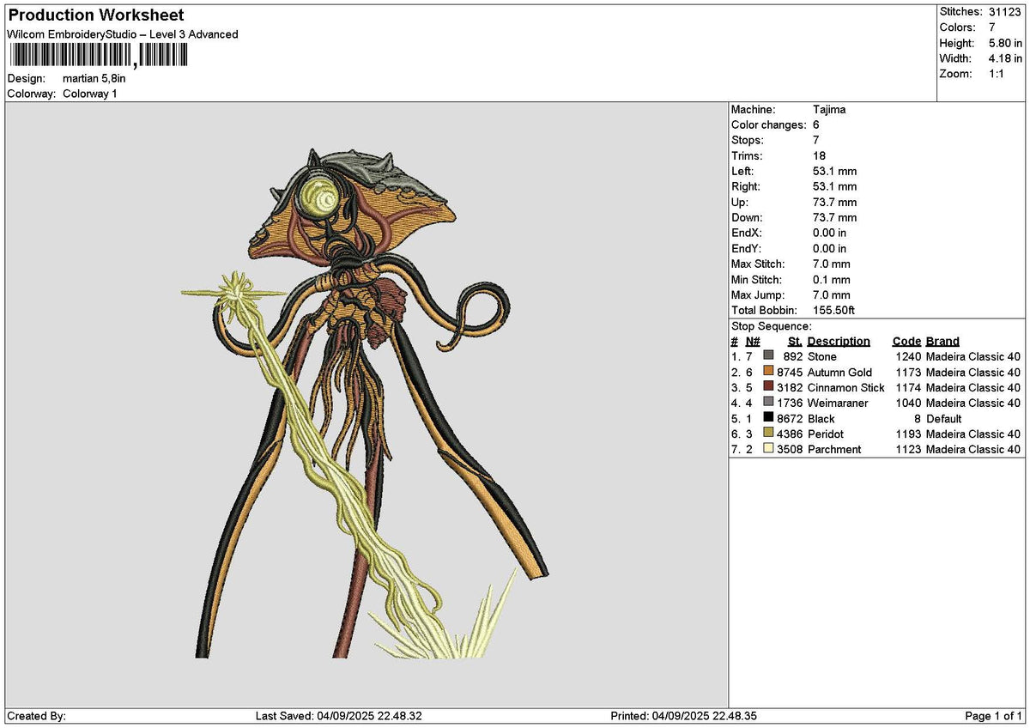Click the Stone color swatch
1030x728 pixels.
tap(768, 356)
